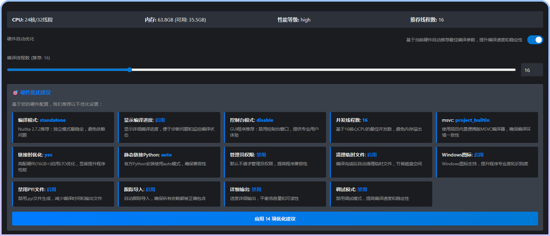
Task: Click the 应用 14 项优化建议 button
Action: 275,219
